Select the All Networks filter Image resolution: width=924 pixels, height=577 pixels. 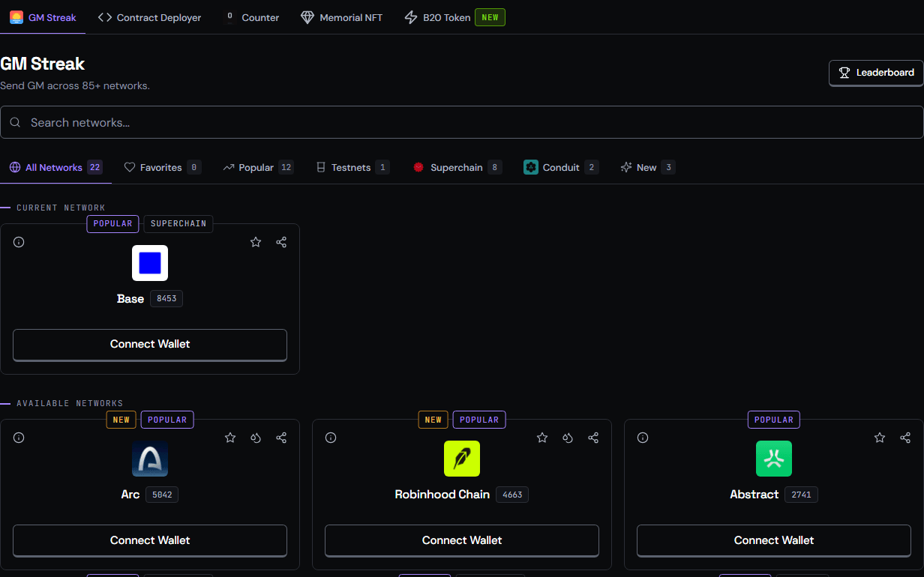tap(55, 167)
